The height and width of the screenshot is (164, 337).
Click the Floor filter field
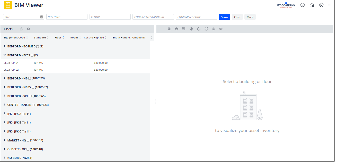[110, 17]
